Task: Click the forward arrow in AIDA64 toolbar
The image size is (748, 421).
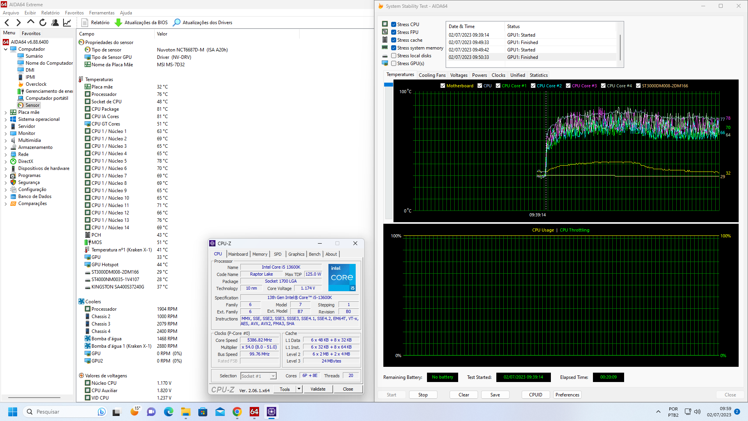Action: coord(18,23)
